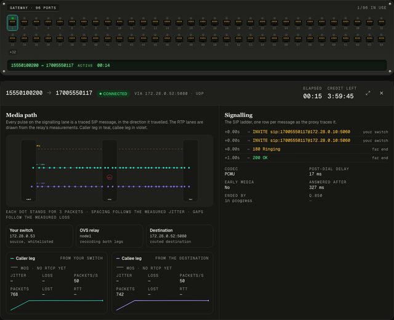
Task: Select gateway port 22
Action: point(262,23)
